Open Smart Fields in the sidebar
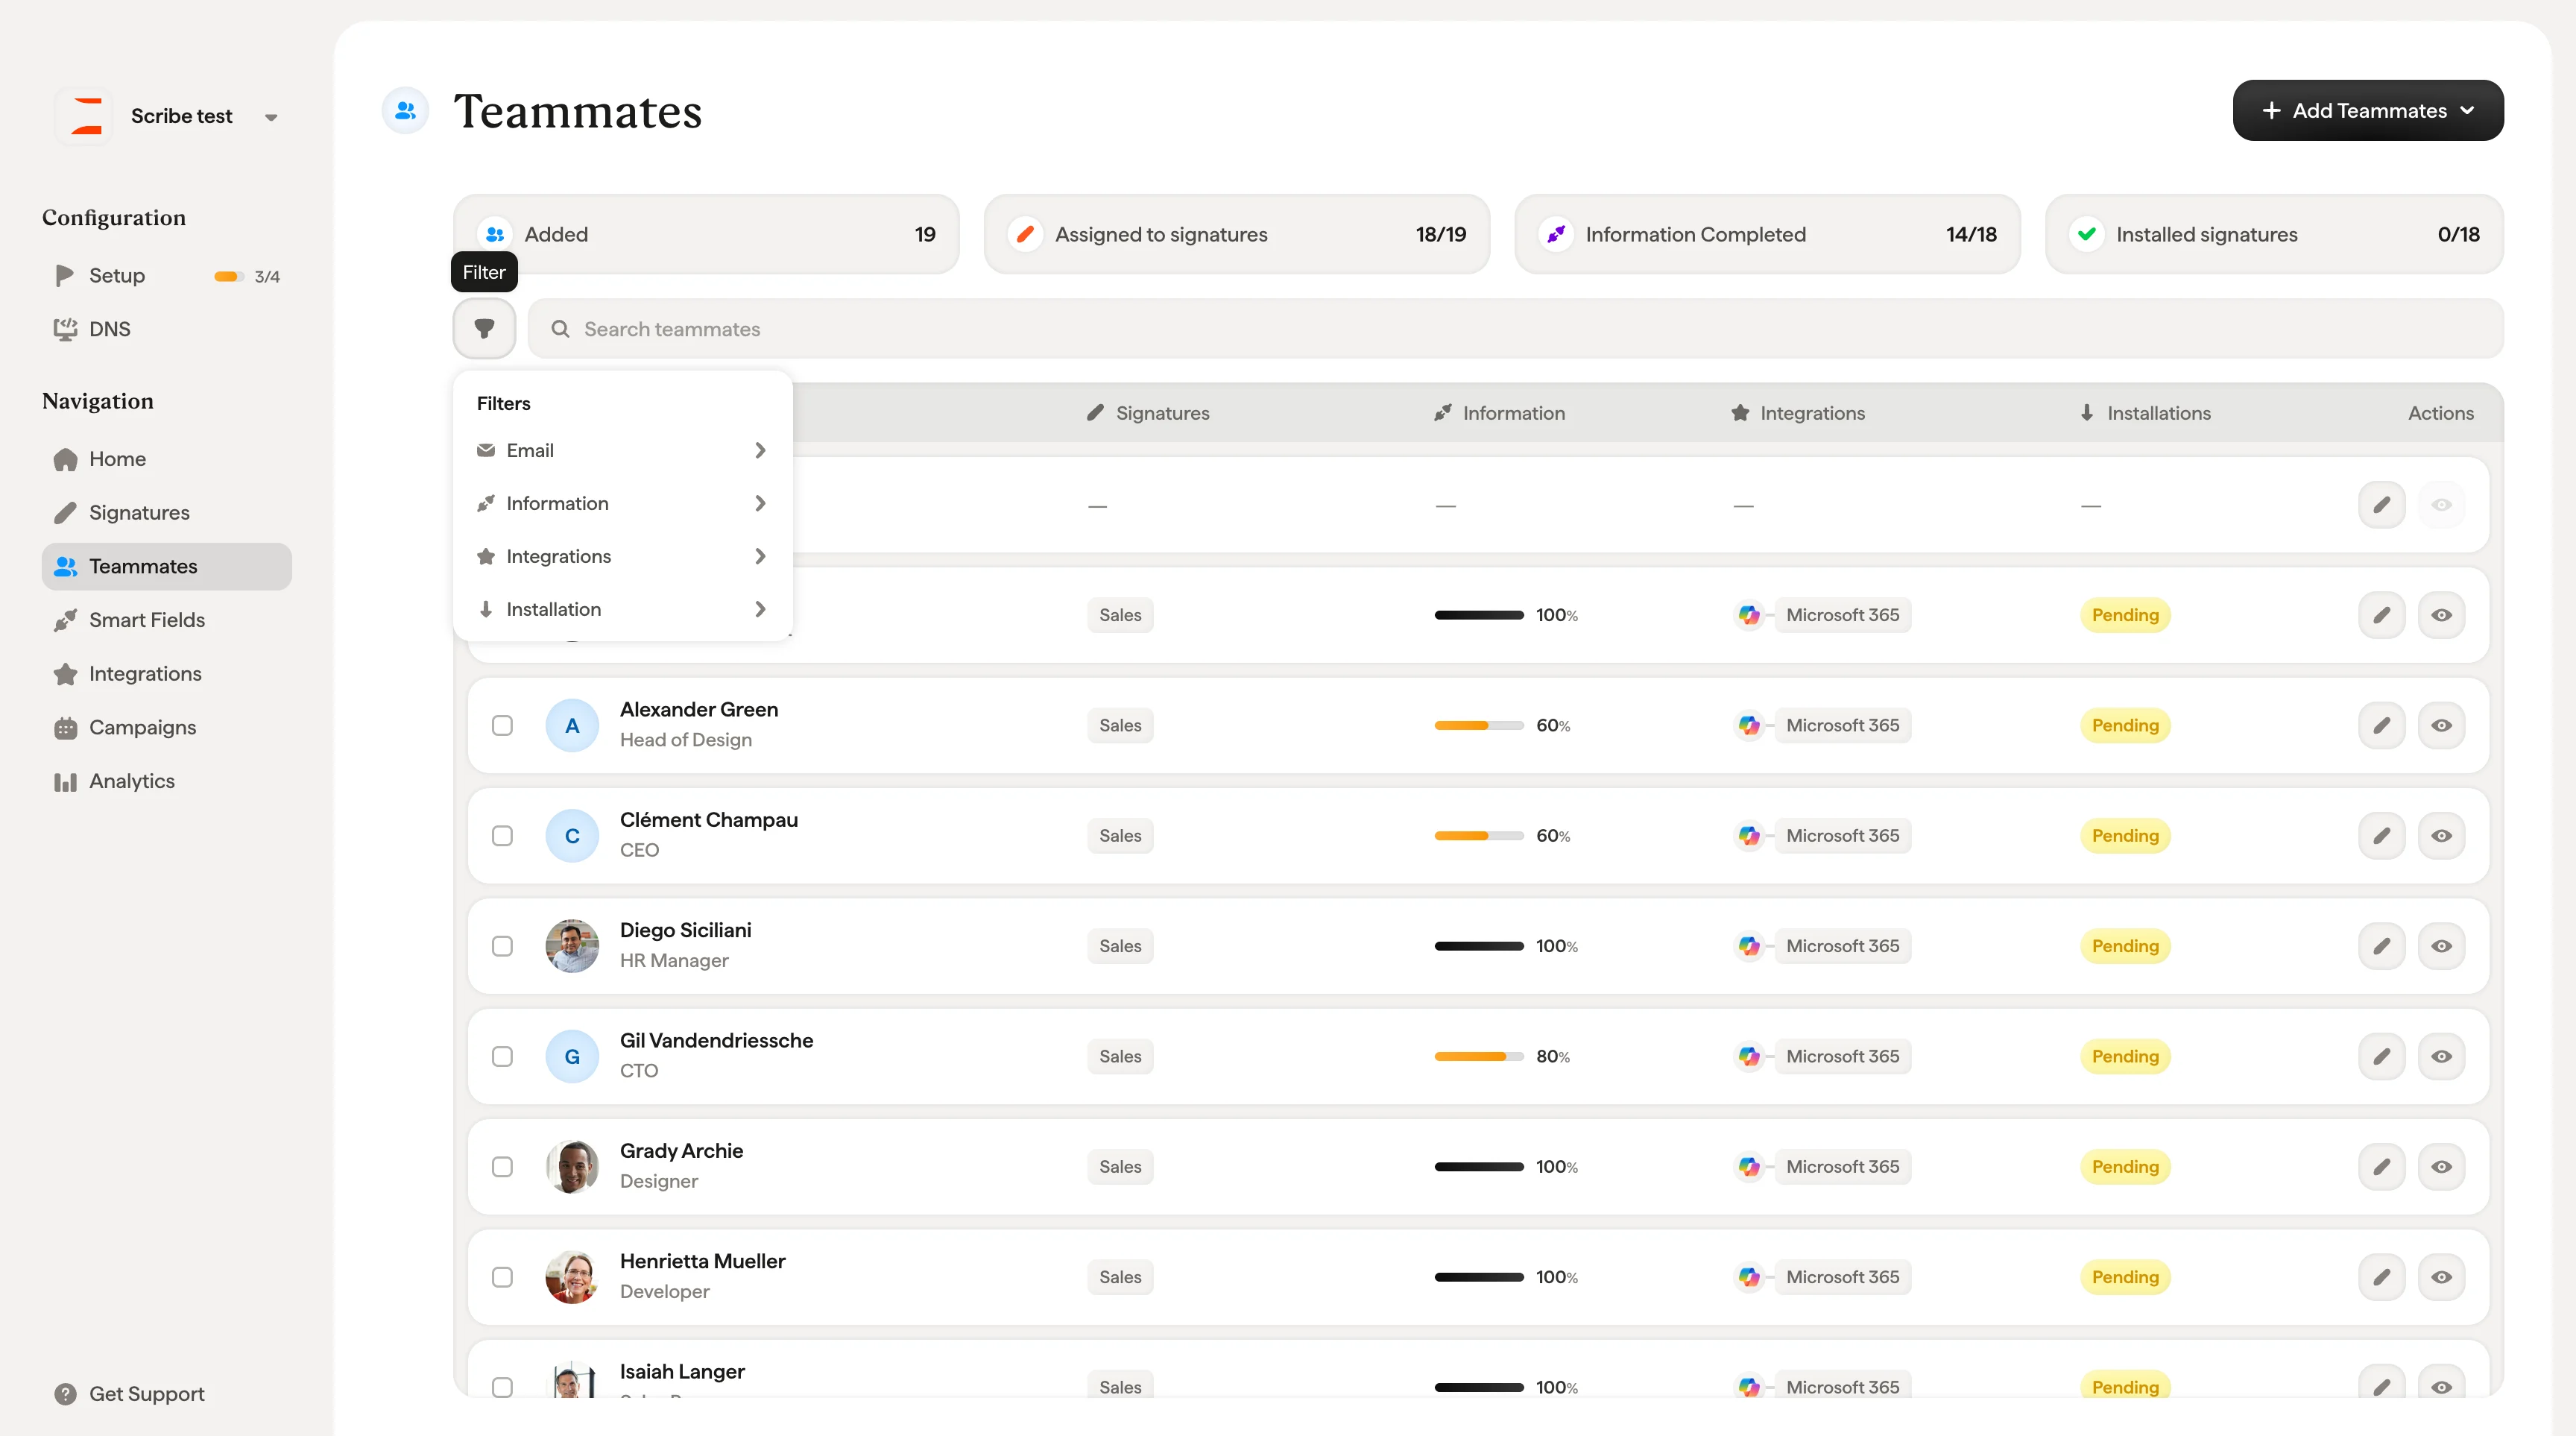Image resolution: width=2576 pixels, height=1436 pixels. click(x=167, y=620)
